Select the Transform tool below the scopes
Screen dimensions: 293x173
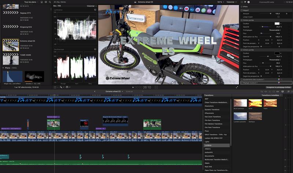[x=55, y=87]
